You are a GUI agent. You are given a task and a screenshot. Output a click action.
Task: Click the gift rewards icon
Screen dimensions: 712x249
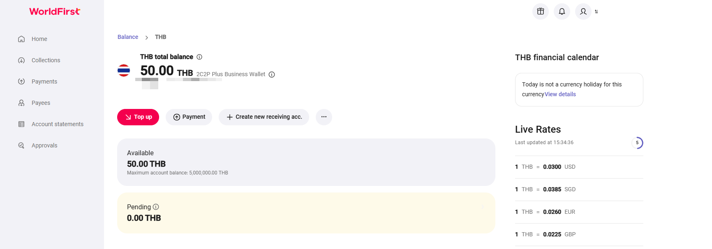click(x=540, y=11)
